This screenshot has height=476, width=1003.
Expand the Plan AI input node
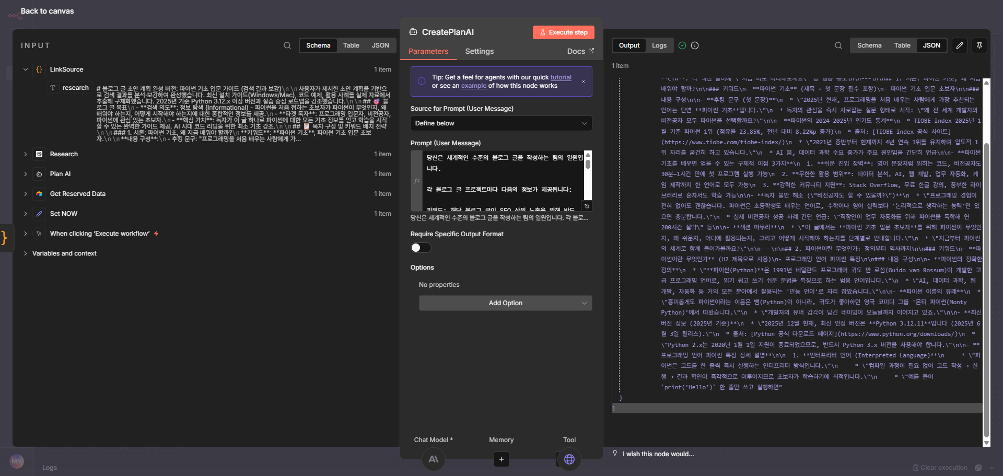click(x=26, y=174)
